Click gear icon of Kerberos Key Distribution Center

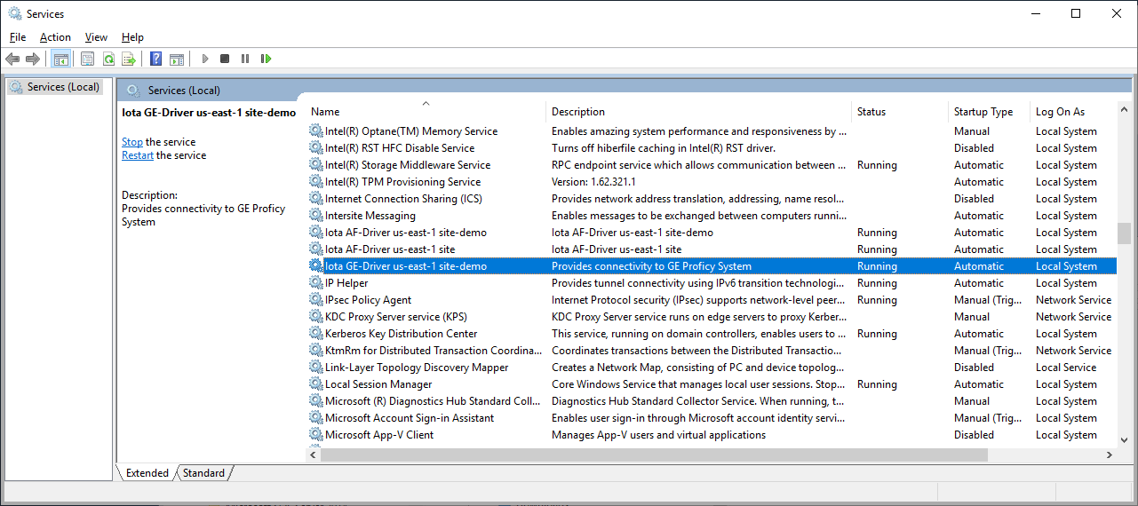[x=316, y=334]
